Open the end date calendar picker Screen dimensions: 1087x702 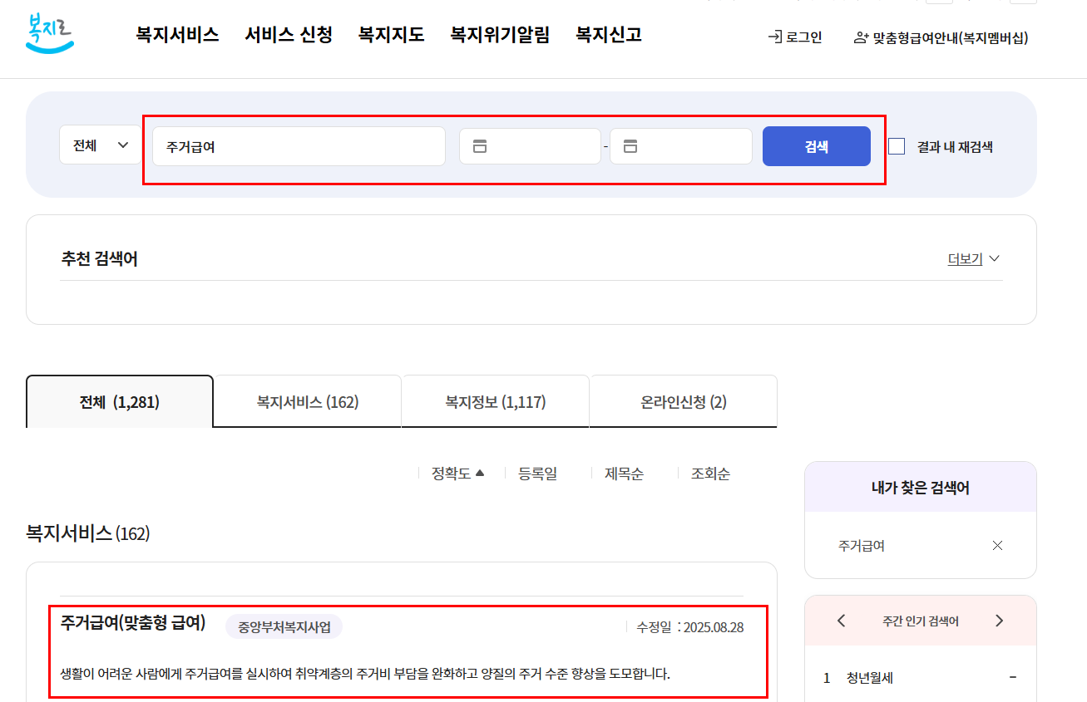point(631,145)
